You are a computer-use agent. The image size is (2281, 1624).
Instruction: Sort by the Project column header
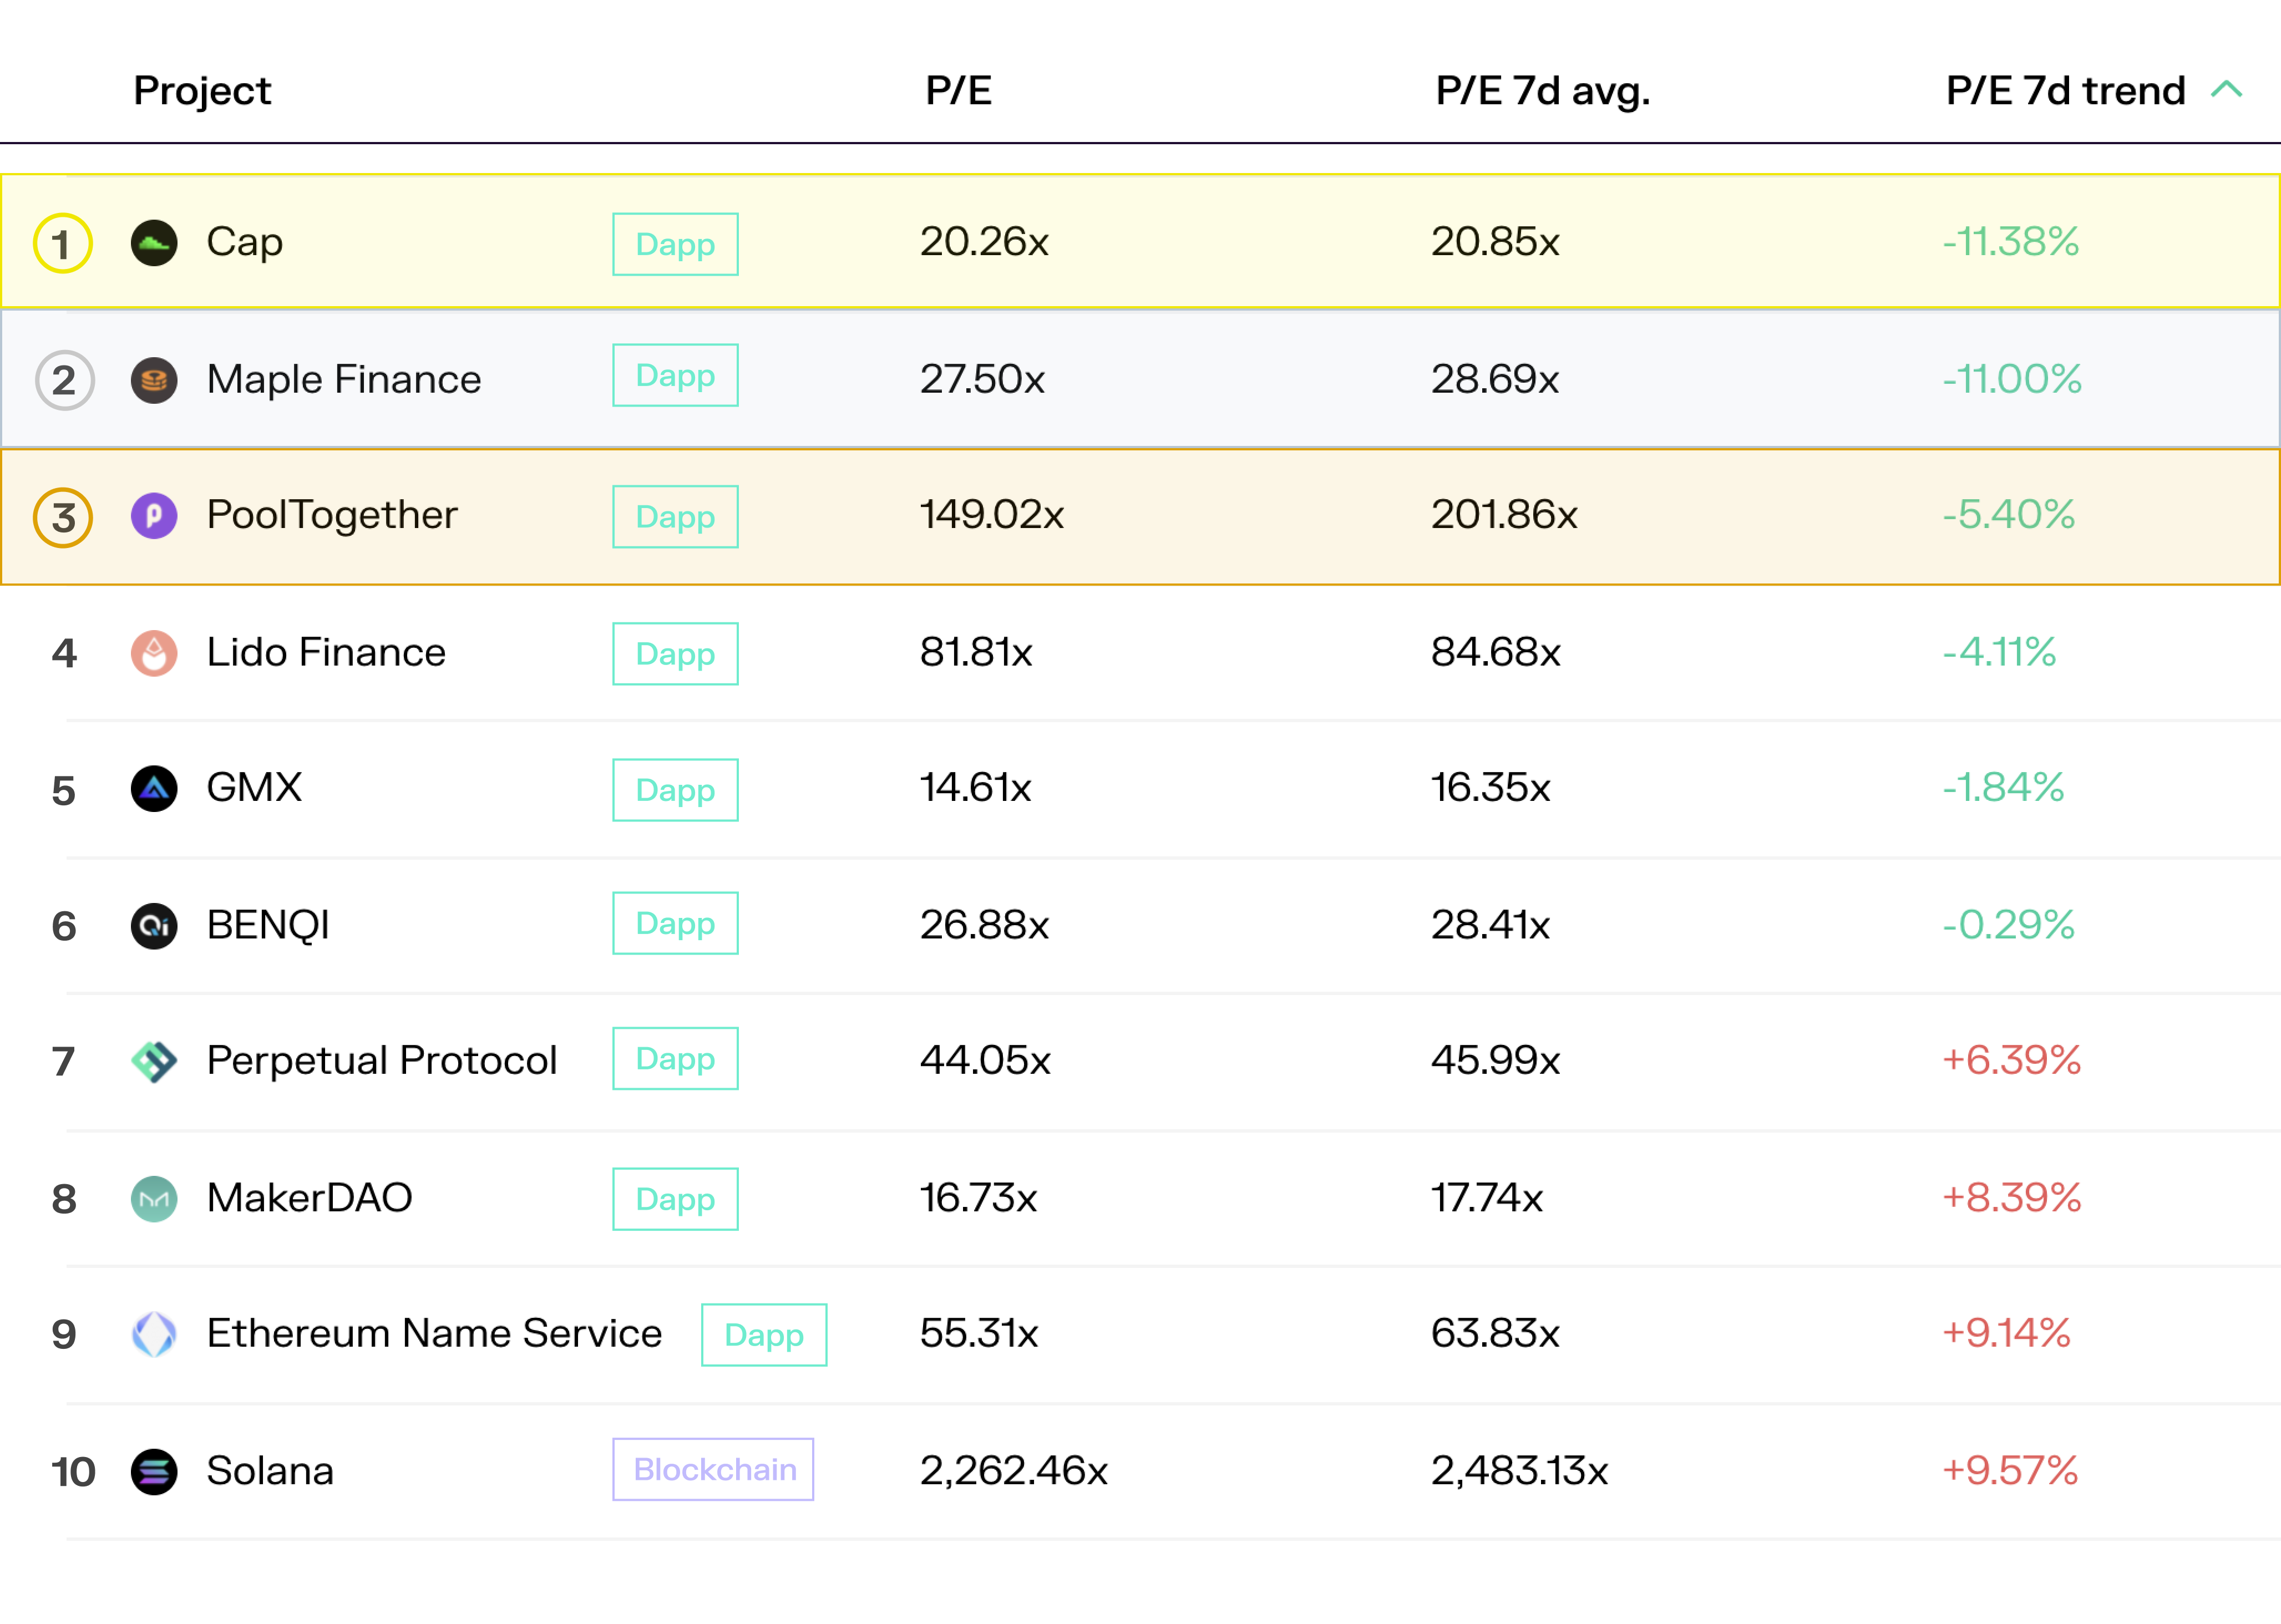[x=202, y=91]
